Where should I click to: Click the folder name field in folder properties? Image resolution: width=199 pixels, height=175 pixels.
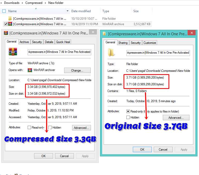pos(158,53)
